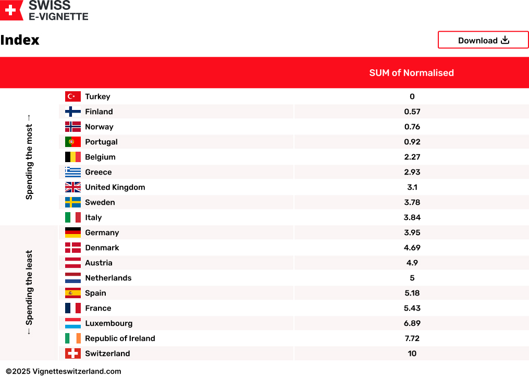Click the Finland flag icon
The image size is (529, 380).
pyautogui.click(x=73, y=112)
